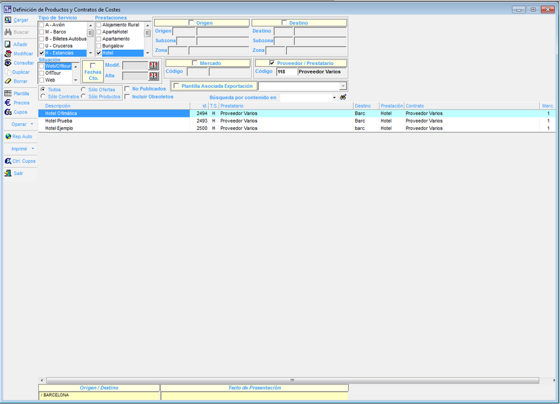Screen dimensions: 560x404
Task: Select the Todos radio button
Action: tap(43, 89)
